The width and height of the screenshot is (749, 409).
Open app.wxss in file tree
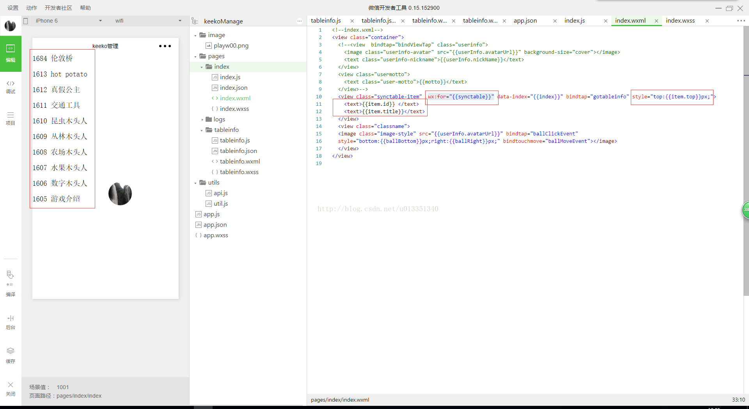[216, 235]
